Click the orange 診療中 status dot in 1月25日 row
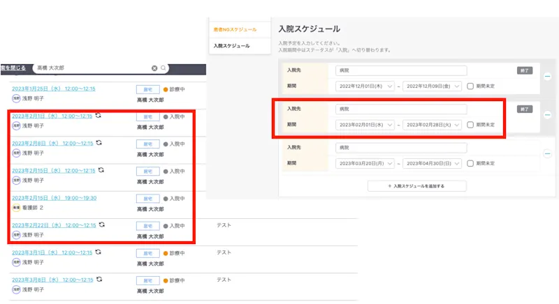This screenshot has height=304, width=559. pyautogui.click(x=166, y=90)
